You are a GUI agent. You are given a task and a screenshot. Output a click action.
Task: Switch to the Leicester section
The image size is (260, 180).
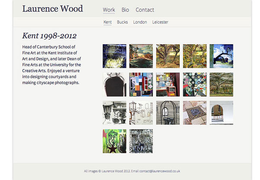point(160,22)
